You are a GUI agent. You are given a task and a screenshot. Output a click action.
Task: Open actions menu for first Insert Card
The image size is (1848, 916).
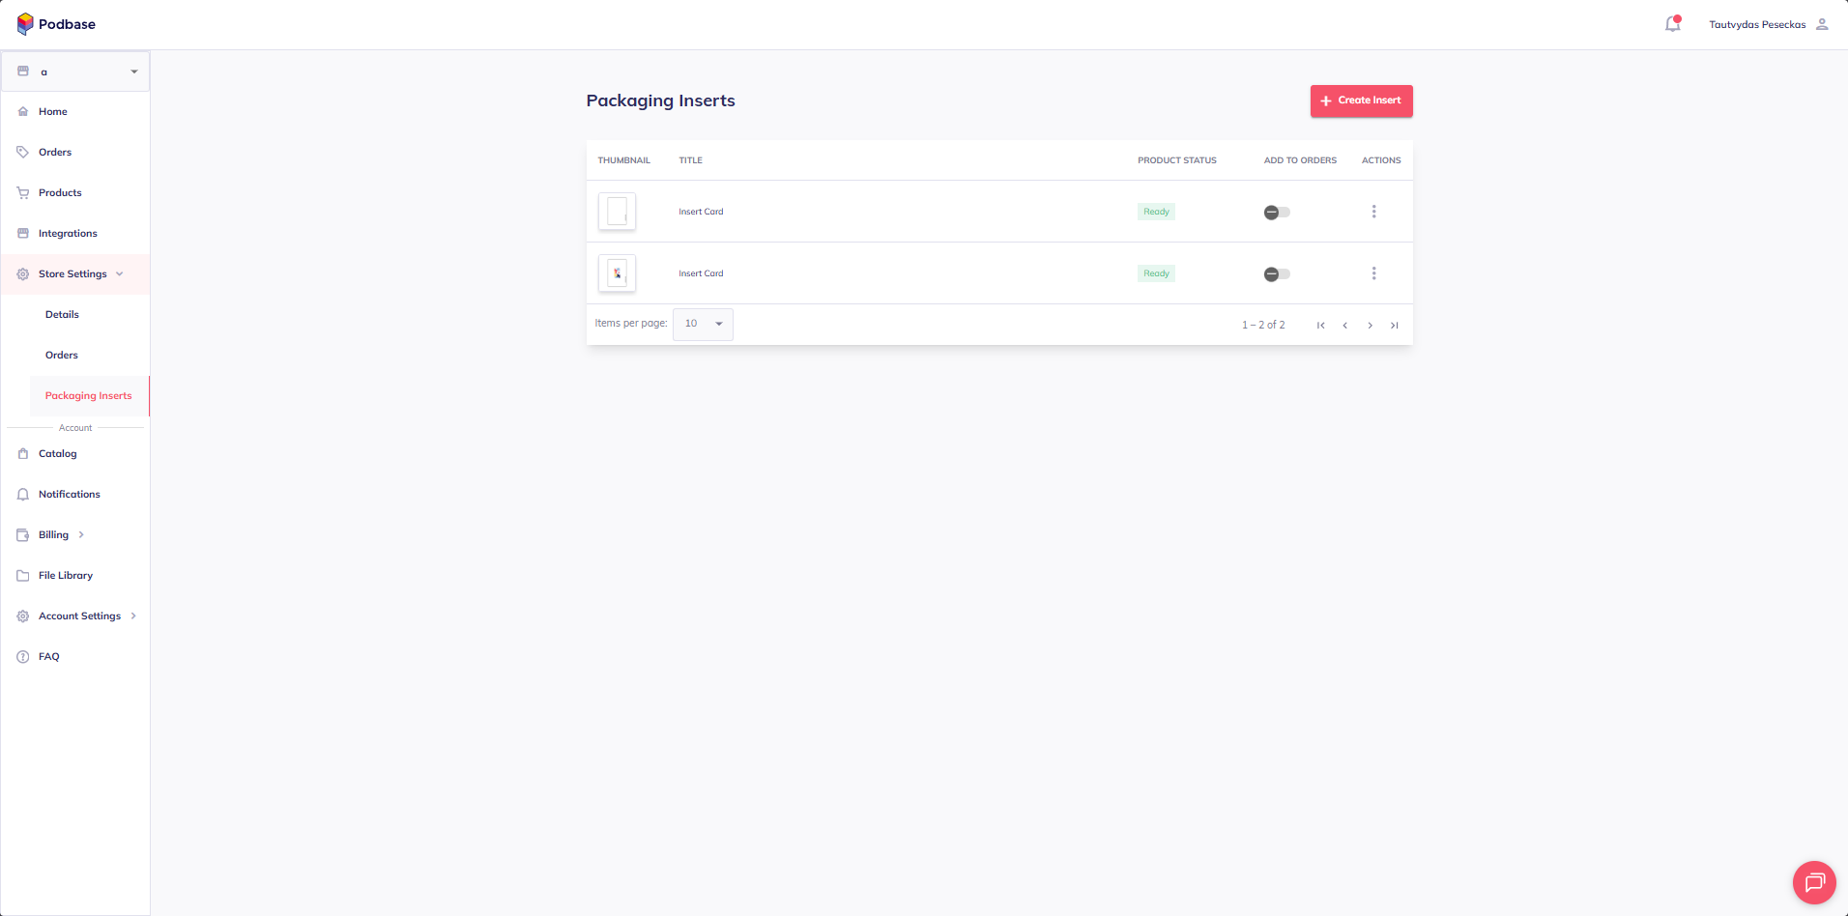click(1373, 212)
